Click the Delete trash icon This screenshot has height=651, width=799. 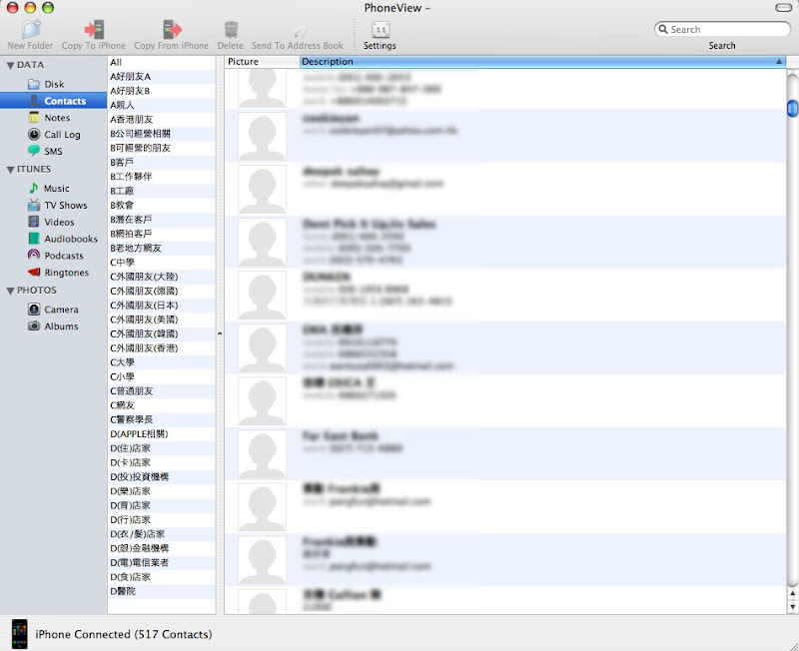pyautogui.click(x=231, y=30)
